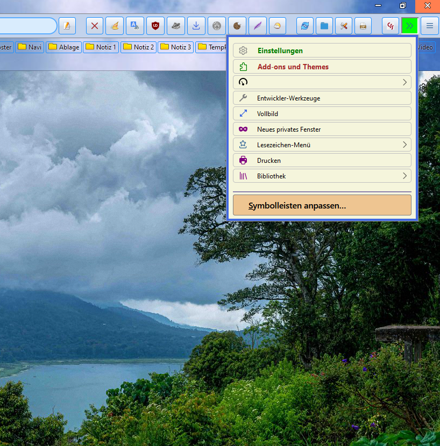Close the browser window
This screenshot has height=446, width=440.
428,5
